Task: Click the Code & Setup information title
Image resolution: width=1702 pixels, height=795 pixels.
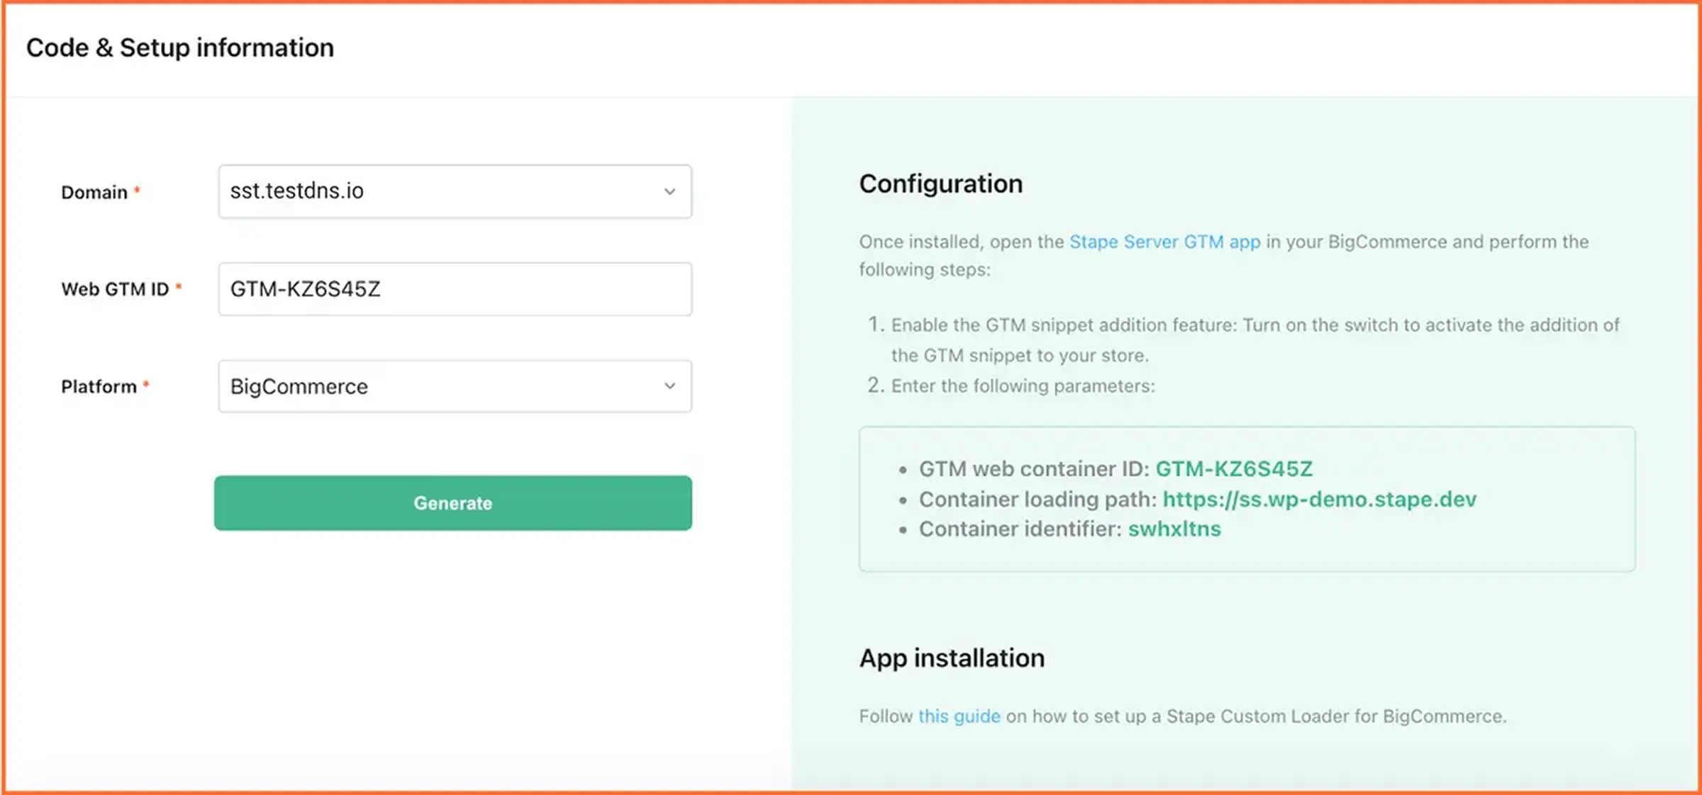Action: 180,47
